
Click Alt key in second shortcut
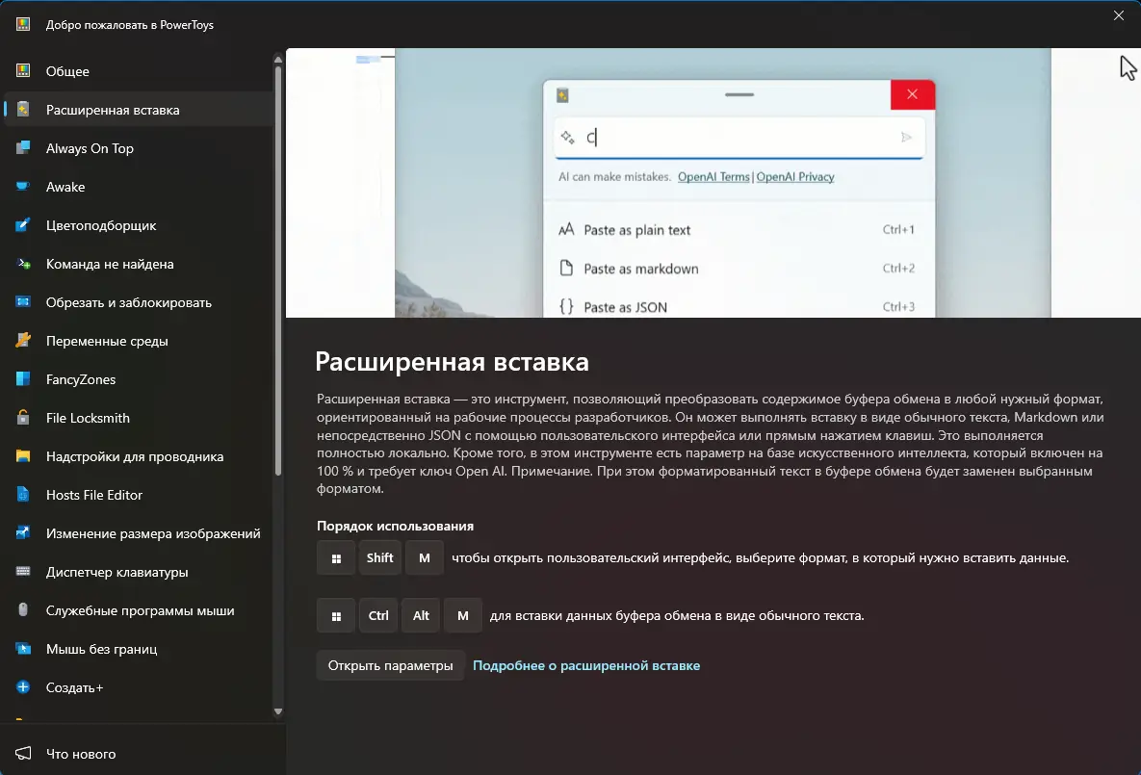tap(422, 615)
